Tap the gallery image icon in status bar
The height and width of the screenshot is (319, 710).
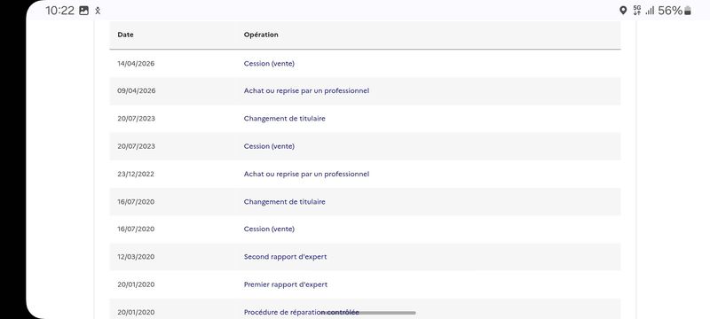point(83,11)
